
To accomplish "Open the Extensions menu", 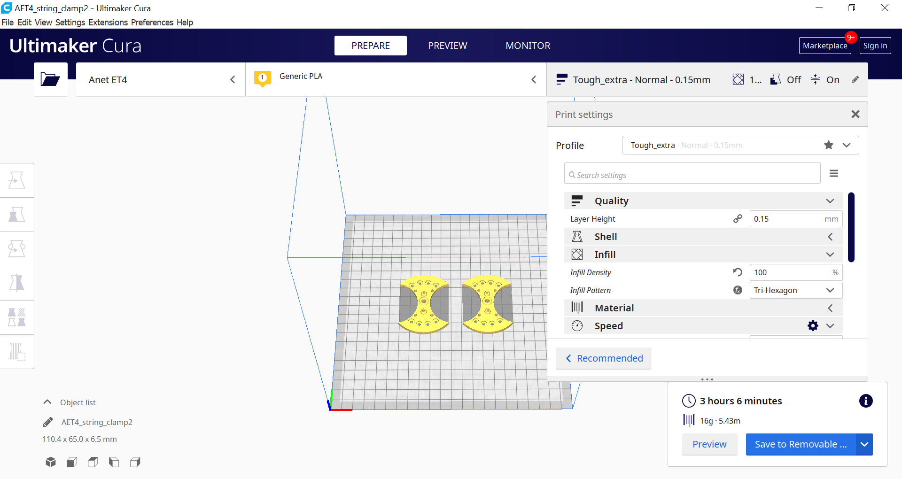I will tap(108, 23).
